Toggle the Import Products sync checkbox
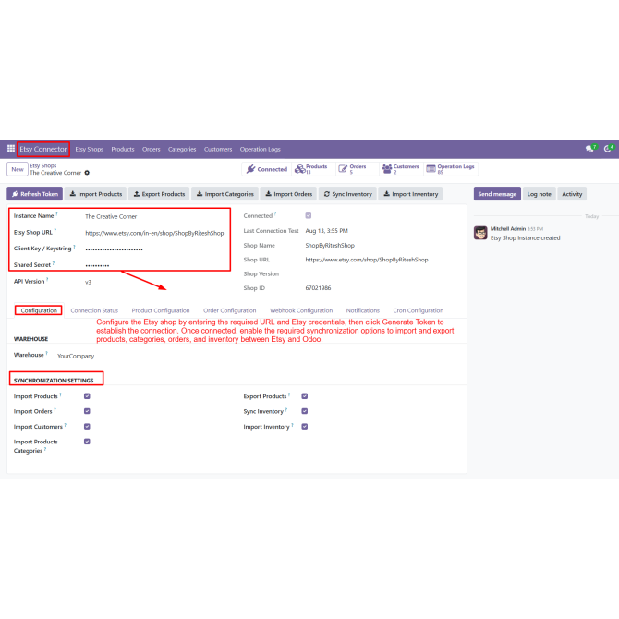This screenshot has height=619, width=619. [87, 396]
